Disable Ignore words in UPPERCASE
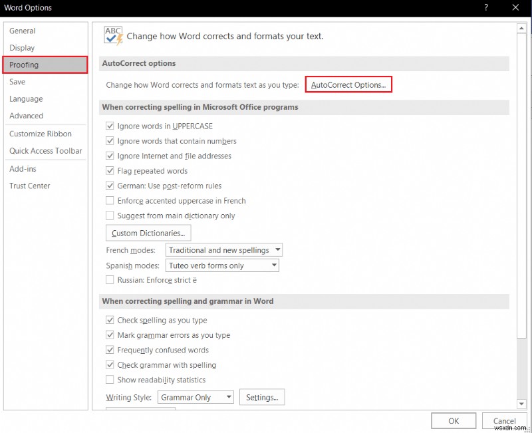 coord(110,126)
